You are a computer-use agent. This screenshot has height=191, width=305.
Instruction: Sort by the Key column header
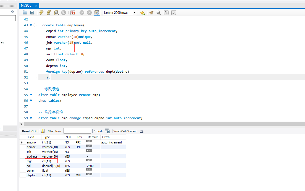[80, 137]
